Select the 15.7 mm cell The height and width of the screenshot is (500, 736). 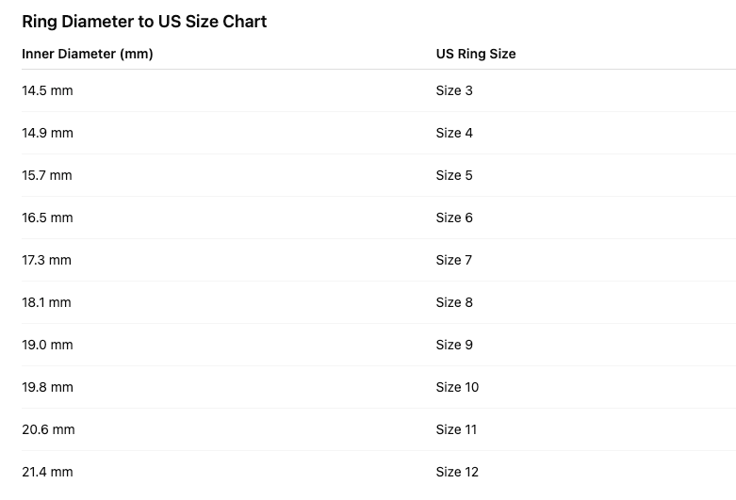pos(47,175)
